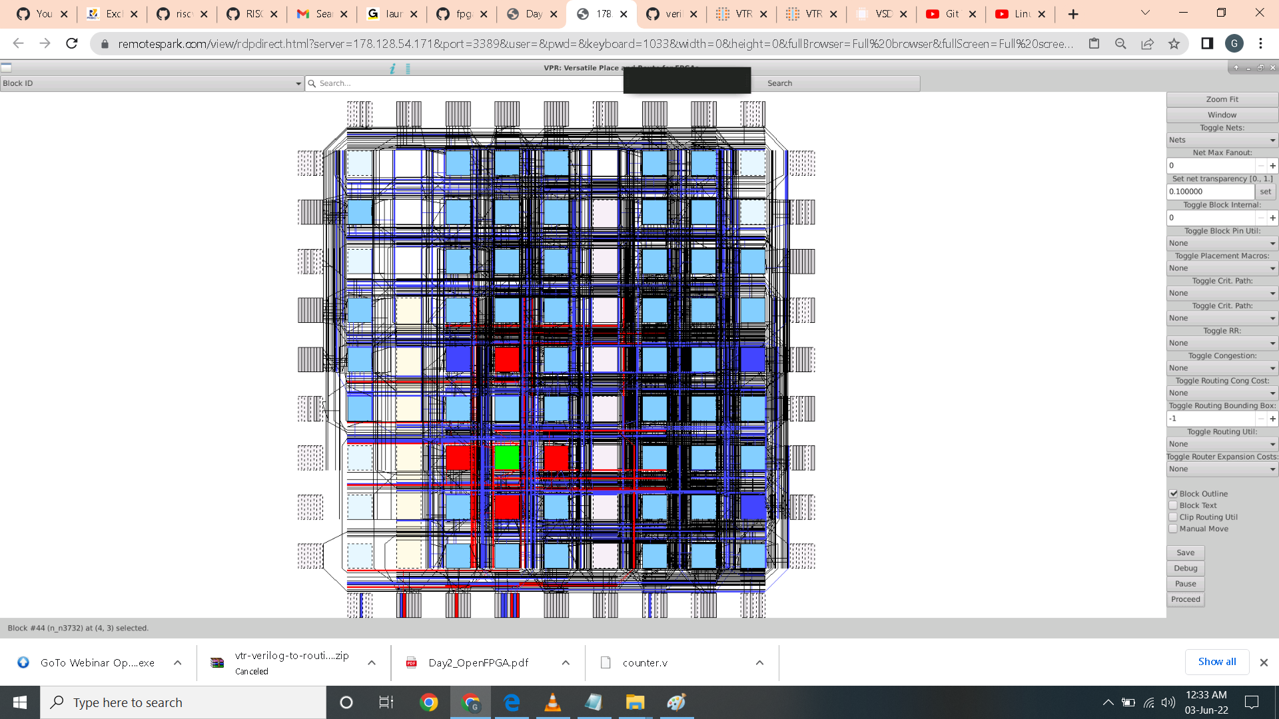
Task: Open browser zoom magnifier icon
Action: 1120,44
